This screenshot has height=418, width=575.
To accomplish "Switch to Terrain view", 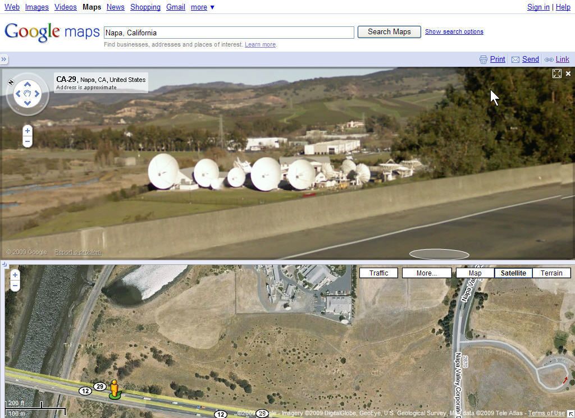I will pyautogui.click(x=551, y=273).
